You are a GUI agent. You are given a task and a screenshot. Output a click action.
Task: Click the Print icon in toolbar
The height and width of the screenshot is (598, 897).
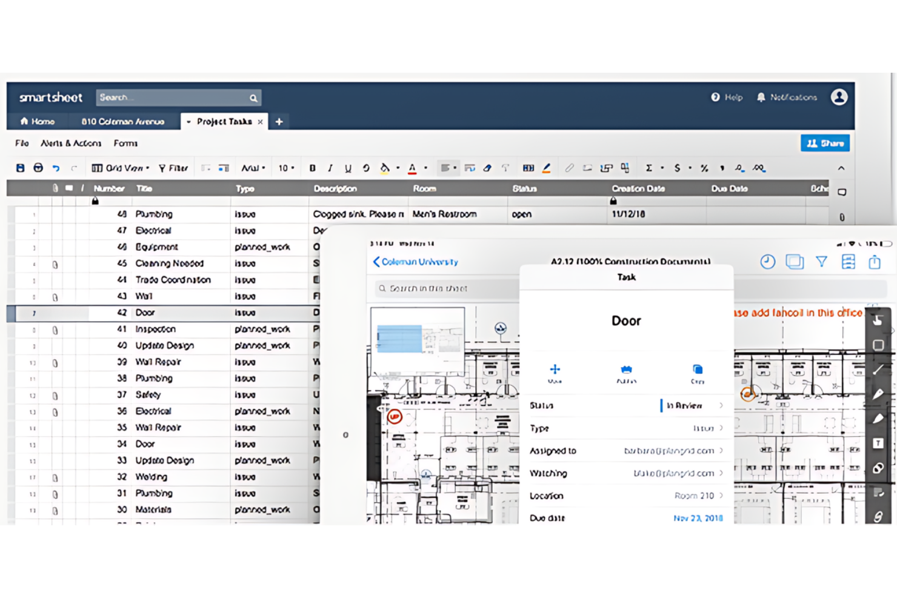38,168
